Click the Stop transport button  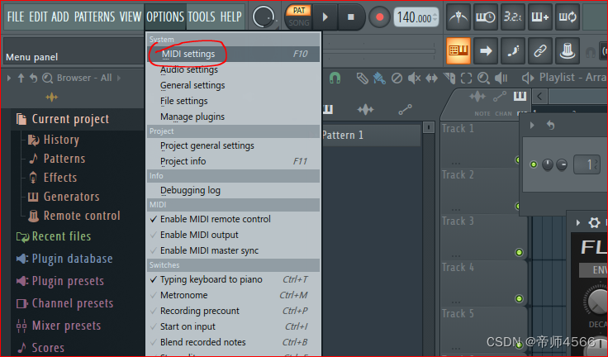pyautogui.click(x=351, y=17)
